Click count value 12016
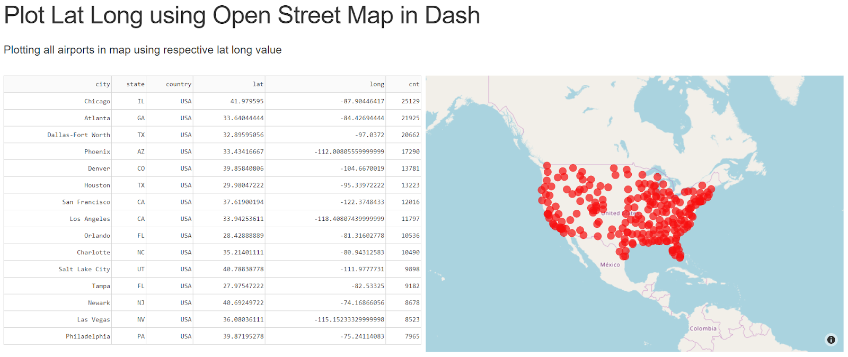The height and width of the screenshot is (357, 848). coord(403,202)
